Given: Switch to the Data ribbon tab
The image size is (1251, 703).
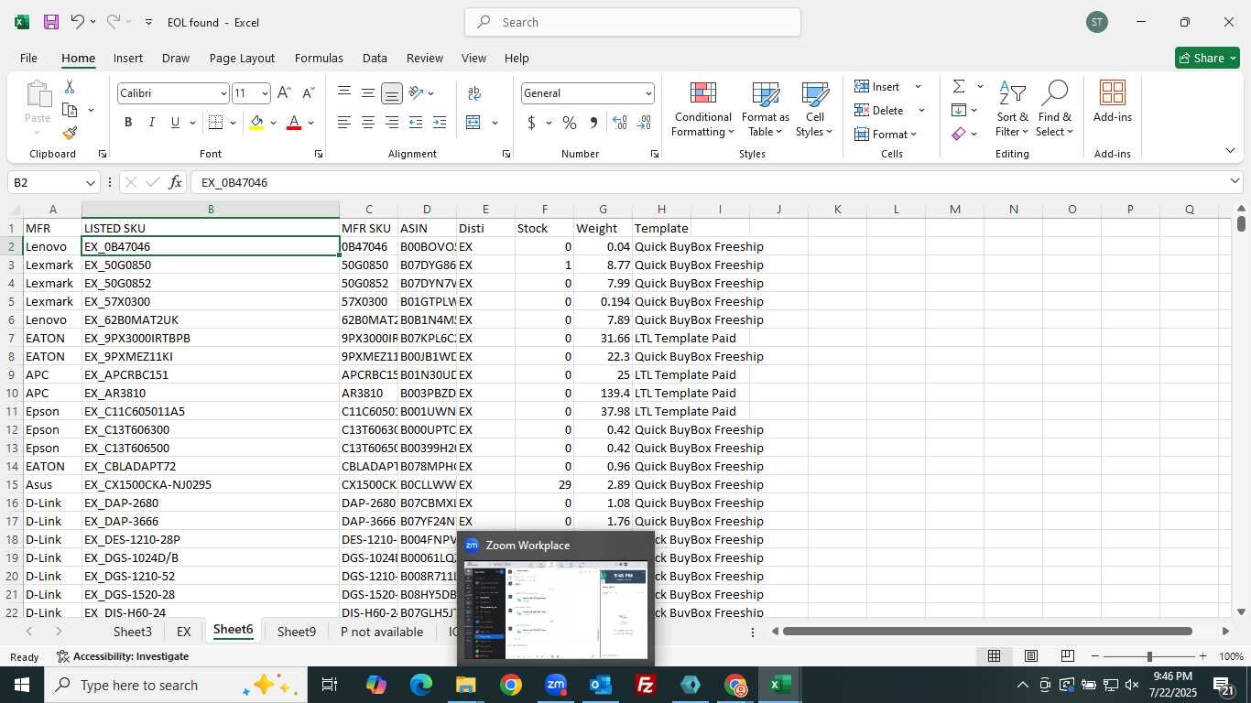Looking at the screenshot, I should coord(375,58).
